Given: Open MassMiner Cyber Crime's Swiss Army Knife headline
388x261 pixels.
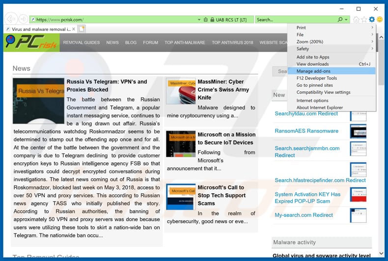Looking at the screenshot, I should pos(223,89).
